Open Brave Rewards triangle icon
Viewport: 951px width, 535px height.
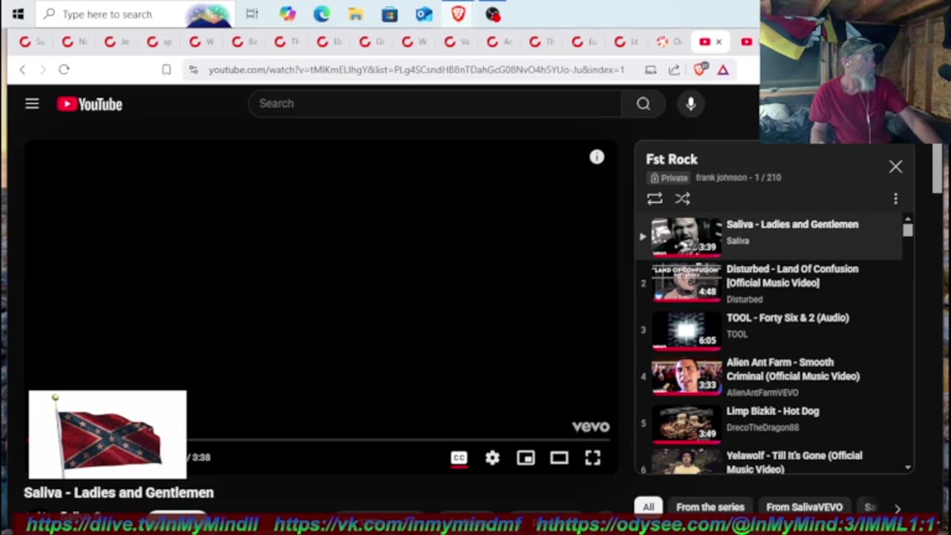point(723,69)
